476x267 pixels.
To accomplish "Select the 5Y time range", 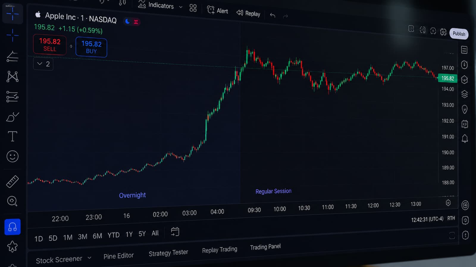I will click(142, 234).
